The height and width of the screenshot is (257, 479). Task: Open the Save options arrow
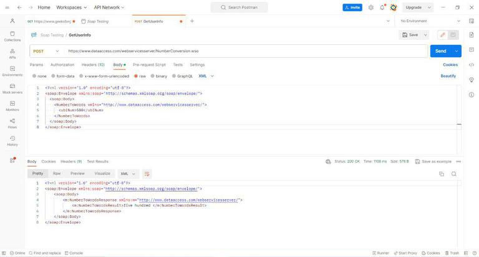pyautogui.click(x=425, y=35)
